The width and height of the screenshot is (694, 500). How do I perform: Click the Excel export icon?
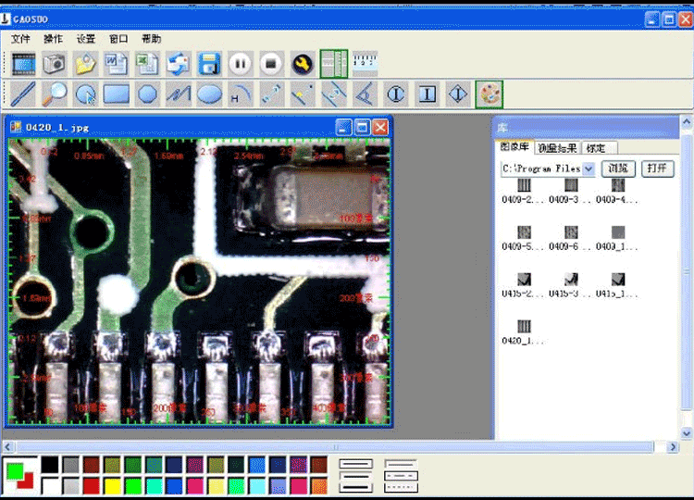(x=147, y=64)
